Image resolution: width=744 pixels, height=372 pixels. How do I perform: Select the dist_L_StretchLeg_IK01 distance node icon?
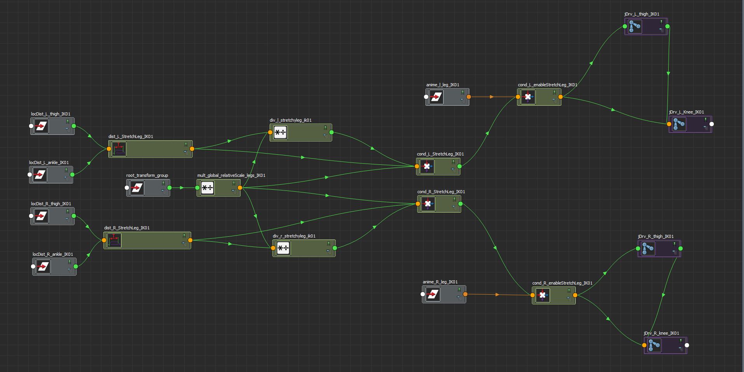119,149
